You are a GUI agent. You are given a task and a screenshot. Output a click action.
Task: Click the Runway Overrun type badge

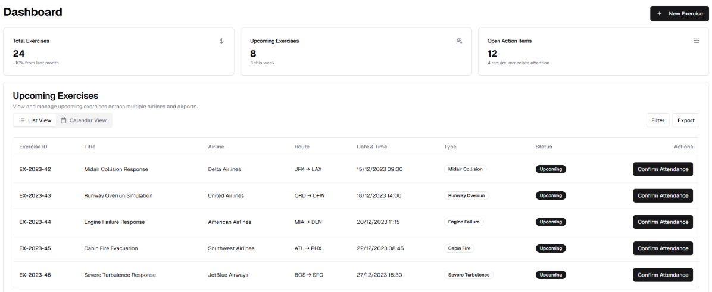(466, 195)
